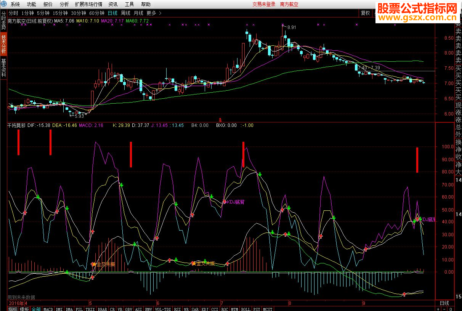
Task: Expand the 更多 periods list
Action: (x=154, y=13)
